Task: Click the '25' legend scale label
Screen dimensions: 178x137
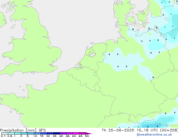Action: tap(54, 136)
